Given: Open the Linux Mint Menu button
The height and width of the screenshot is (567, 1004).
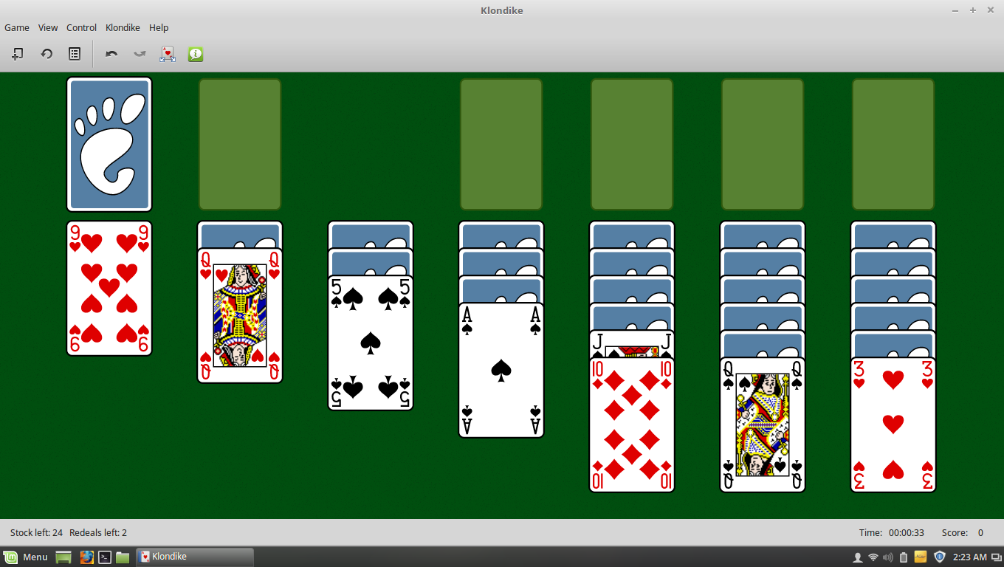Looking at the screenshot, I should (26, 557).
